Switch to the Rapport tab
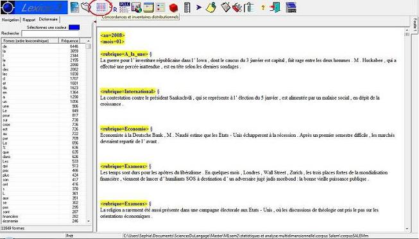This screenshot has height=239, width=419. tap(29, 20)
